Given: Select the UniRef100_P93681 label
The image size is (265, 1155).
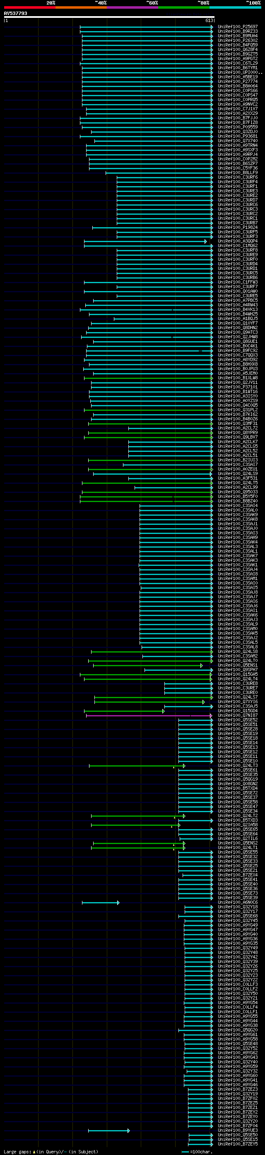Looking at the screenshot, I should [x=238, y=136].
